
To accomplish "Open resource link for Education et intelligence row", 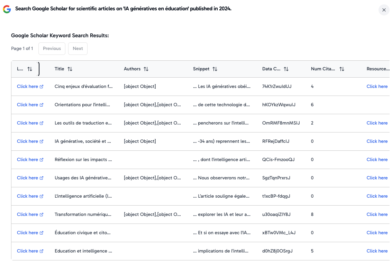I will (377, 251).
